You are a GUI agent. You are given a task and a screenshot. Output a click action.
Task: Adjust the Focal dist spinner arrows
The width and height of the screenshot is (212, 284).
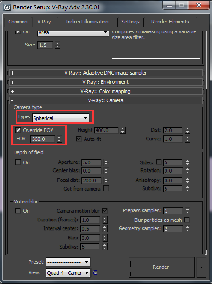(x=106, y=180)
